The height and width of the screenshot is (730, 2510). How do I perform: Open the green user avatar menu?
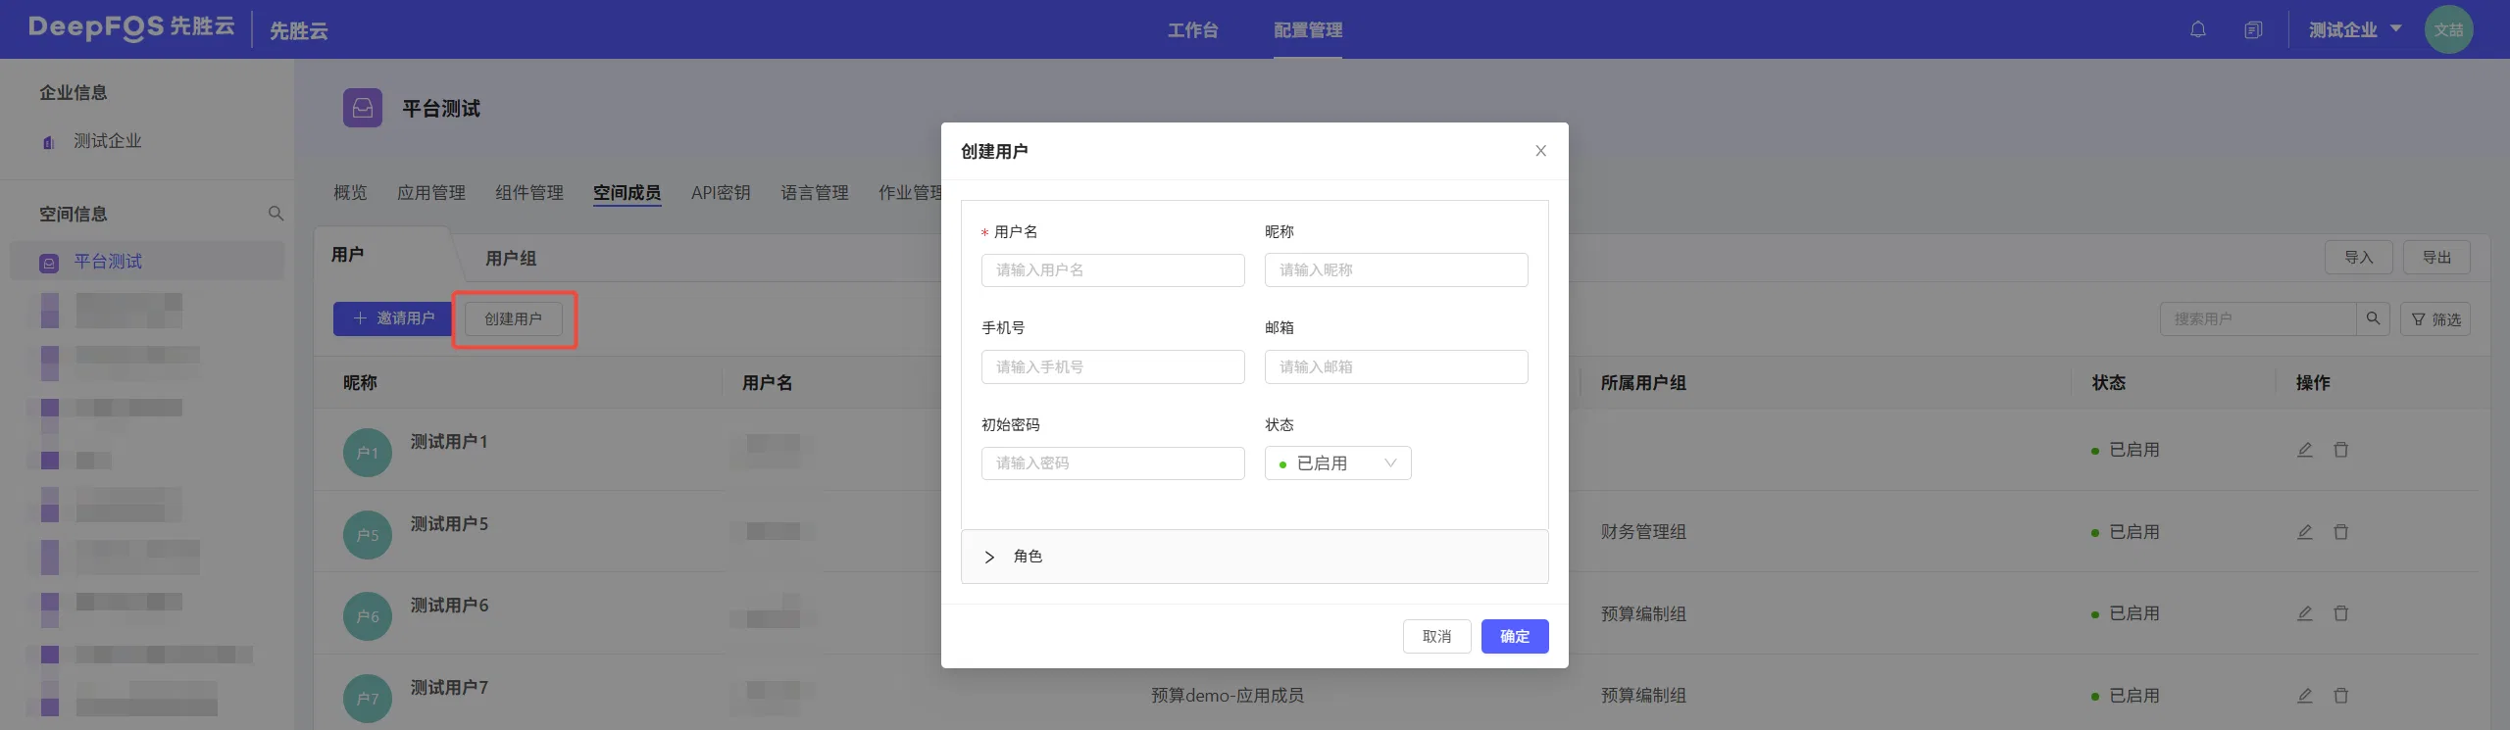[2448, 29]
